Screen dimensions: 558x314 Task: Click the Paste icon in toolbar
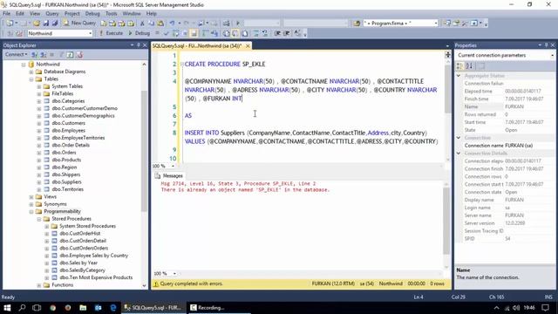(x=160, y=24)
